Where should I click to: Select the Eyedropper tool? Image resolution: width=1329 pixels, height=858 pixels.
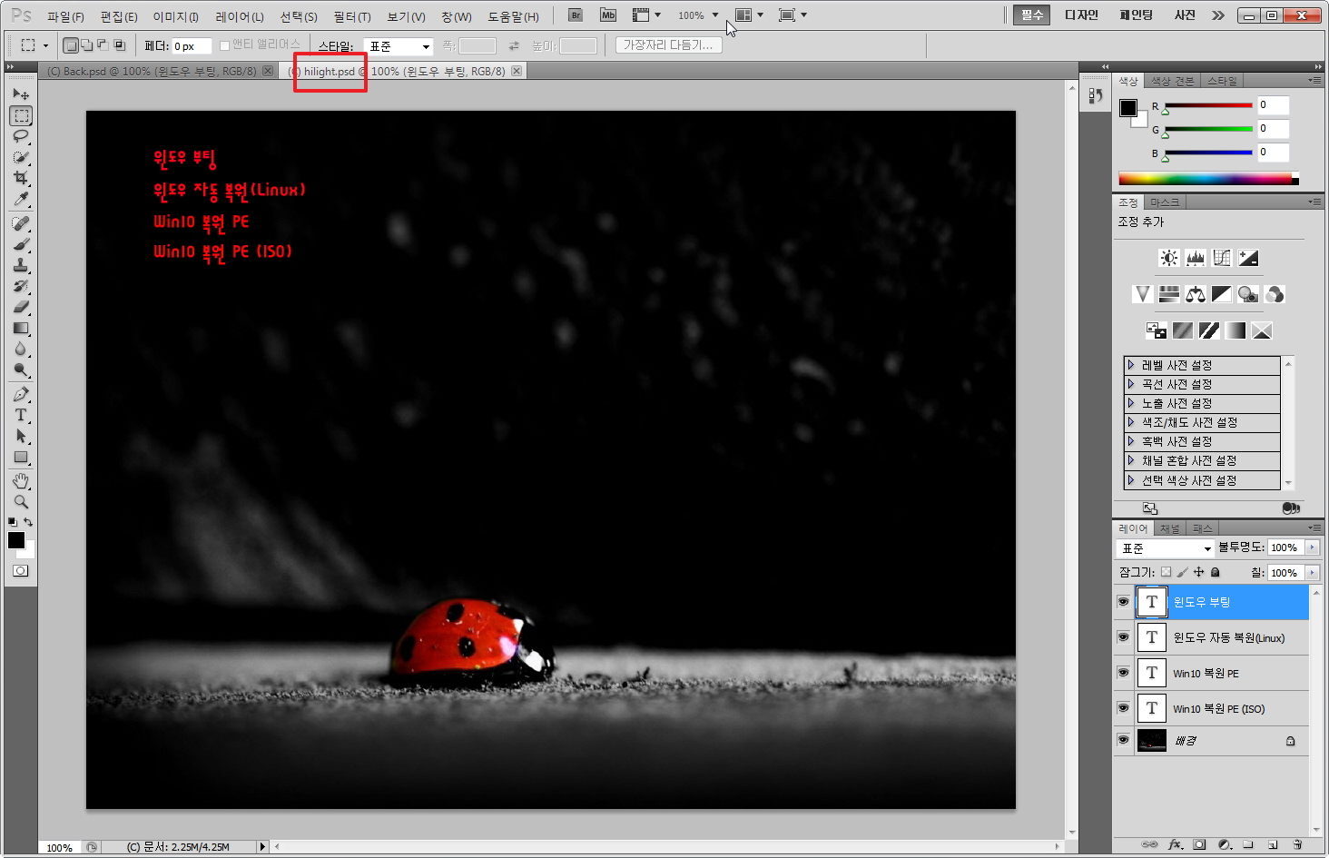[21, 199]
